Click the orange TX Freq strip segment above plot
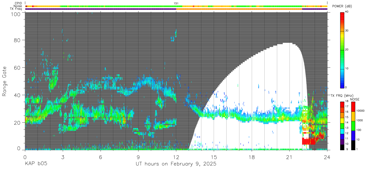This screenshot has height=170, width=368. tap(239, 9)
